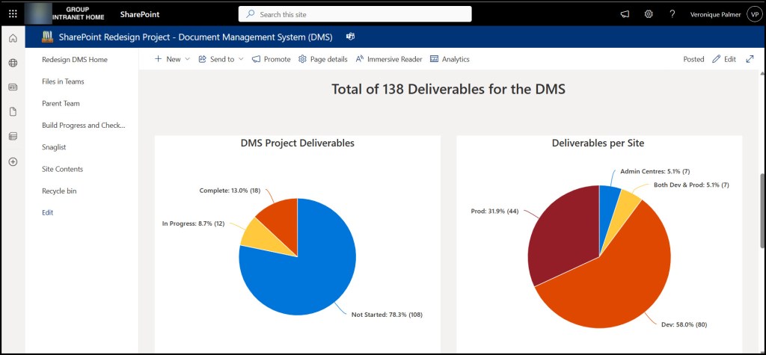Expand the New dropdown arrow
This screenshot has width=766, height=355.
187,59
